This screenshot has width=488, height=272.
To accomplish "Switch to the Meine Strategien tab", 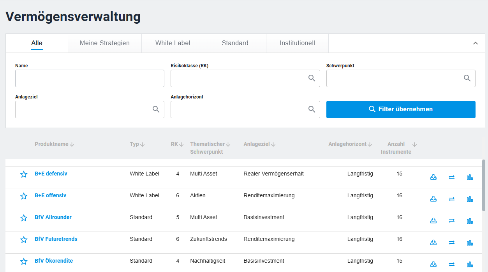I will pos(104,43).
